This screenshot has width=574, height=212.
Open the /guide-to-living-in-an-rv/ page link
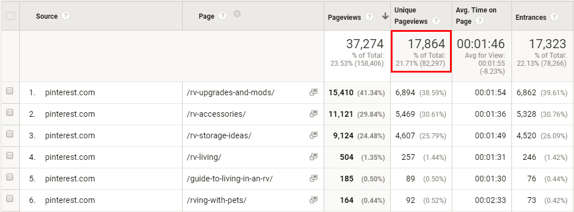pos(229,179)
